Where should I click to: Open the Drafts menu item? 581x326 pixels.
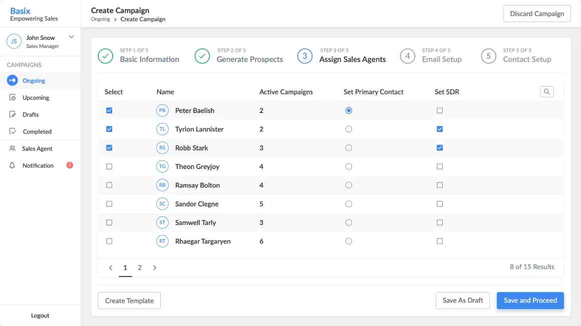[x=40, y=114]
